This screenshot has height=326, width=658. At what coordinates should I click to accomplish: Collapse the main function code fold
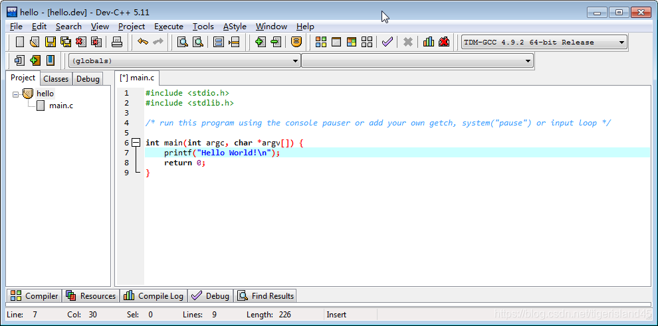[x=136, y=143]
